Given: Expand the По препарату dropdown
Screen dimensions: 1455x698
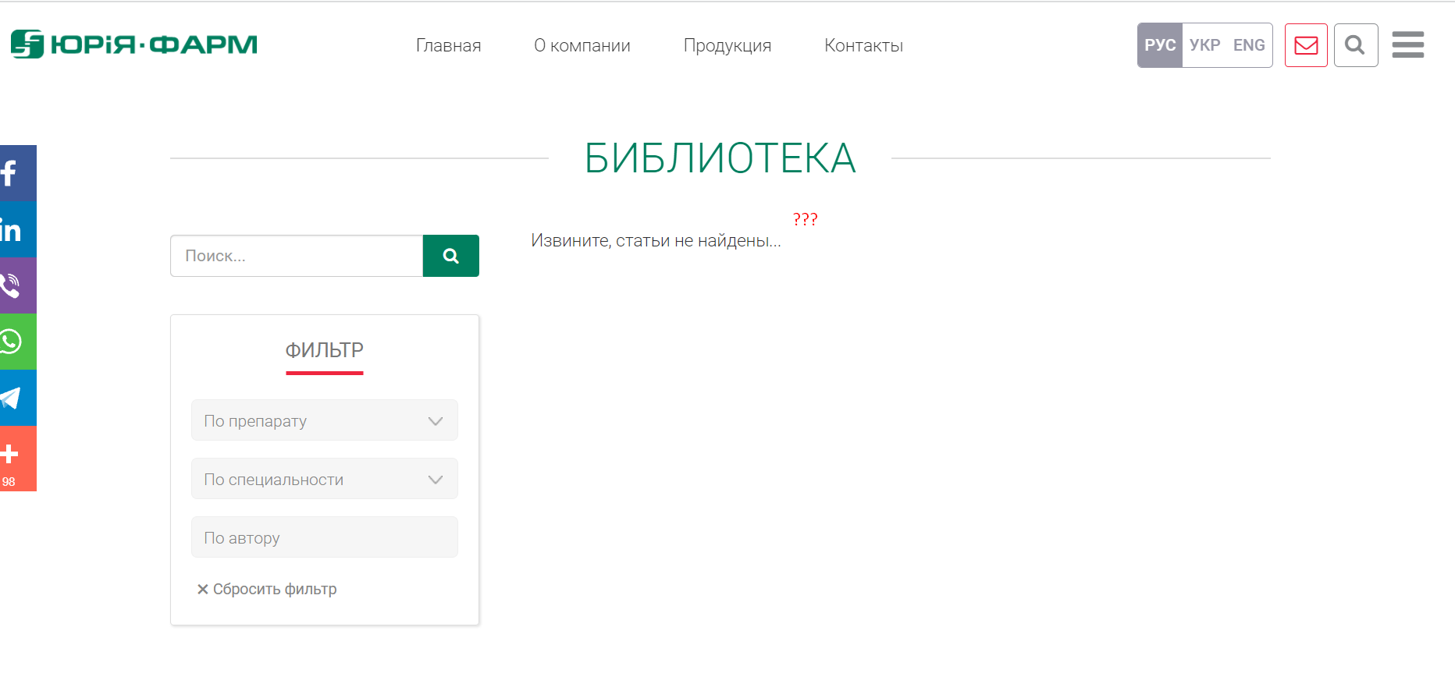Looking at the screenshot, I should click(324, 420).
